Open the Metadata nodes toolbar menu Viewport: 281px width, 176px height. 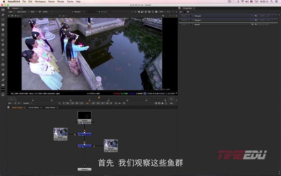(3, 75)
